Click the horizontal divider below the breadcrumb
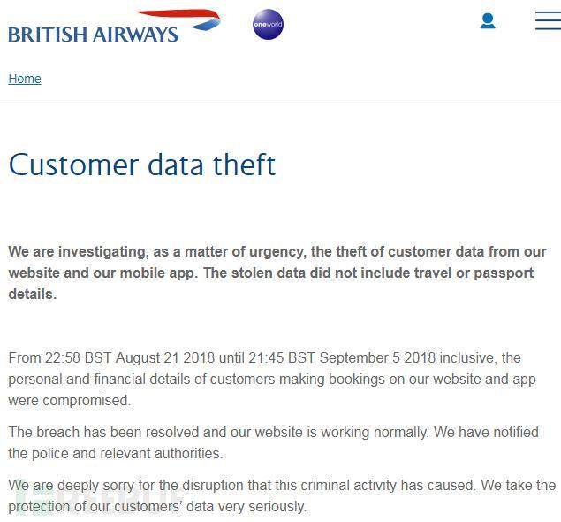This screenshot has height=522, width=561. click(x=280, y=104)
